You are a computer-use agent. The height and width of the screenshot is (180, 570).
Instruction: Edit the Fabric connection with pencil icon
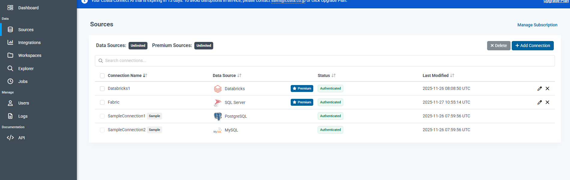539,102
